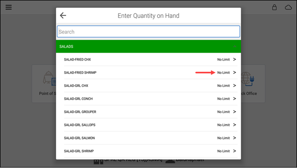Collapse the SALADS category header

(x=148, y=46)
